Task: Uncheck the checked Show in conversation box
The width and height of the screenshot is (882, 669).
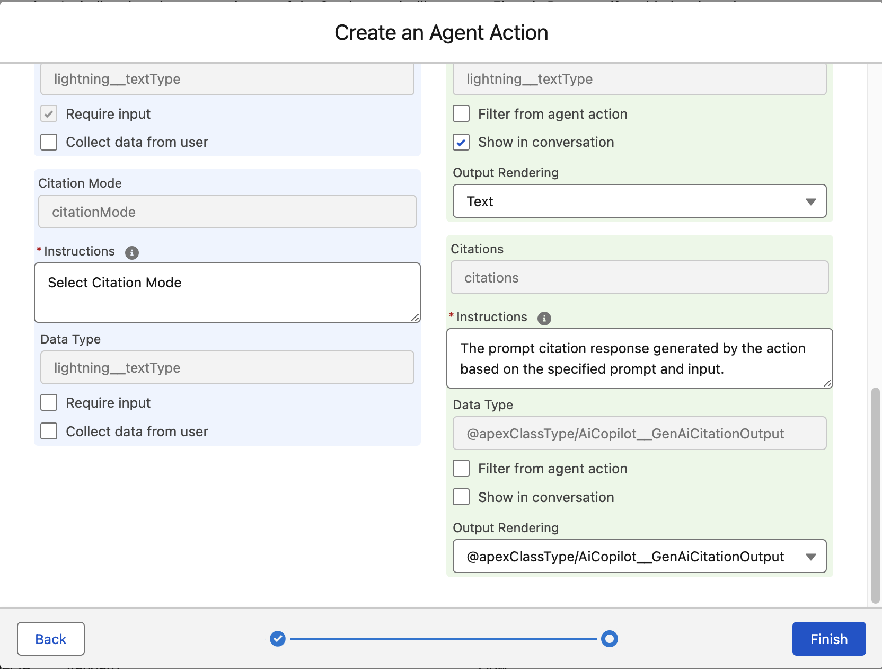Action: coord(461,143)
